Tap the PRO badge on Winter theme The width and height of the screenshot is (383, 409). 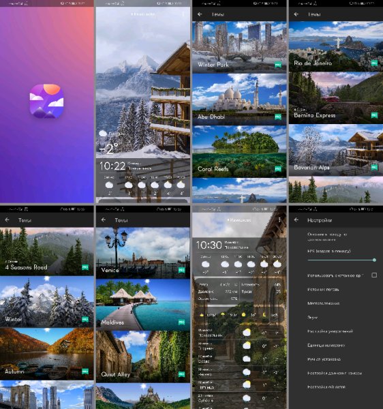coord(85,319)
